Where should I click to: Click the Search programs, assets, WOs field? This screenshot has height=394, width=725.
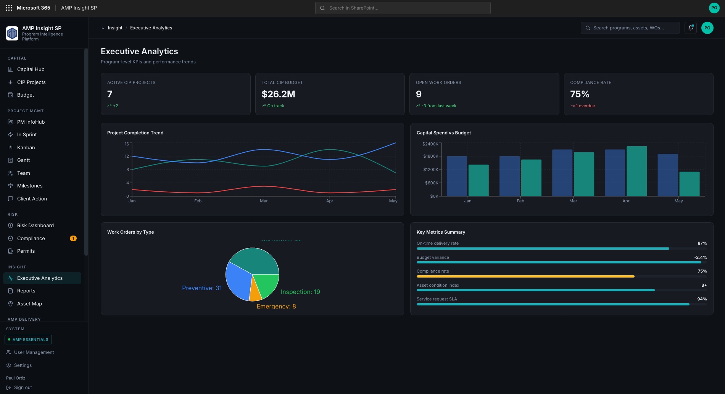pyautogui.click(x=630, y=28)
